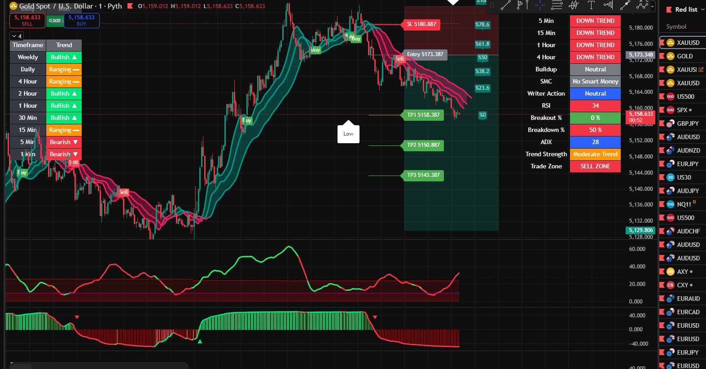The width and height of the screenshot is (706, 369).
Task: Click the blue BUY price button
Action: [81, 21]
